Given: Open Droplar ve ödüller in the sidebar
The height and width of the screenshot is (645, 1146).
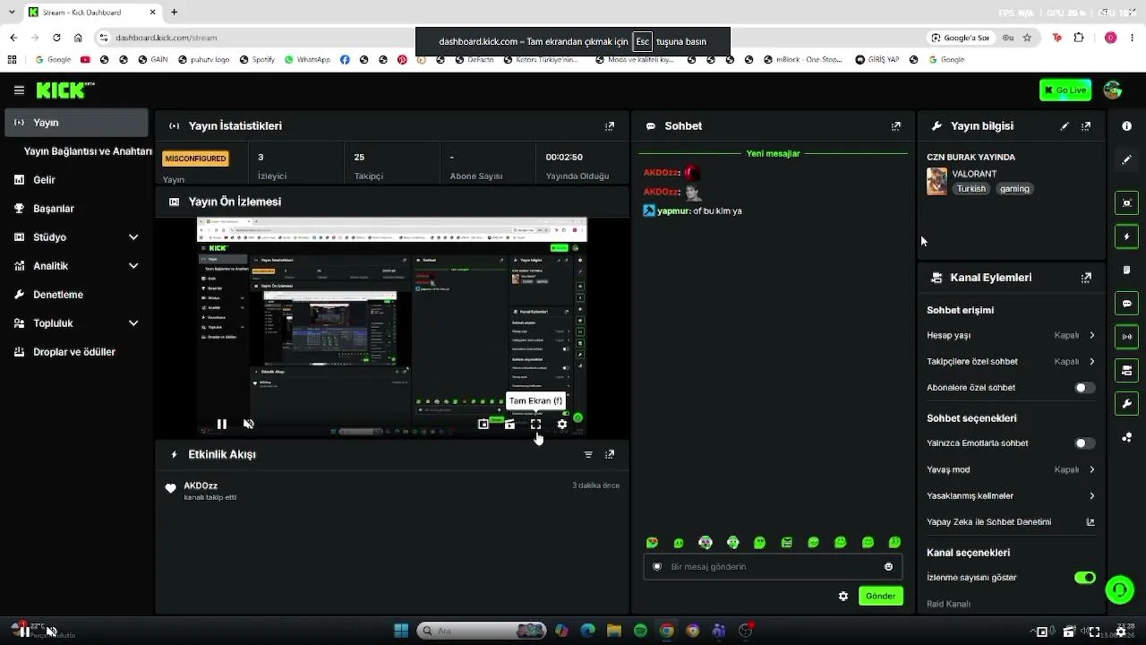Looking at the screenshot, I should point(76,352).
